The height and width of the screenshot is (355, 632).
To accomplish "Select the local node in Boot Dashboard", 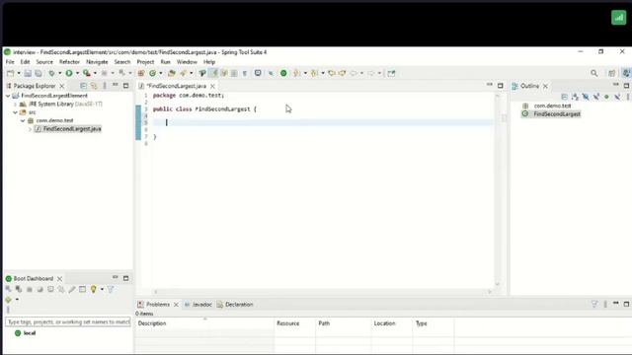I will point(30,333).
